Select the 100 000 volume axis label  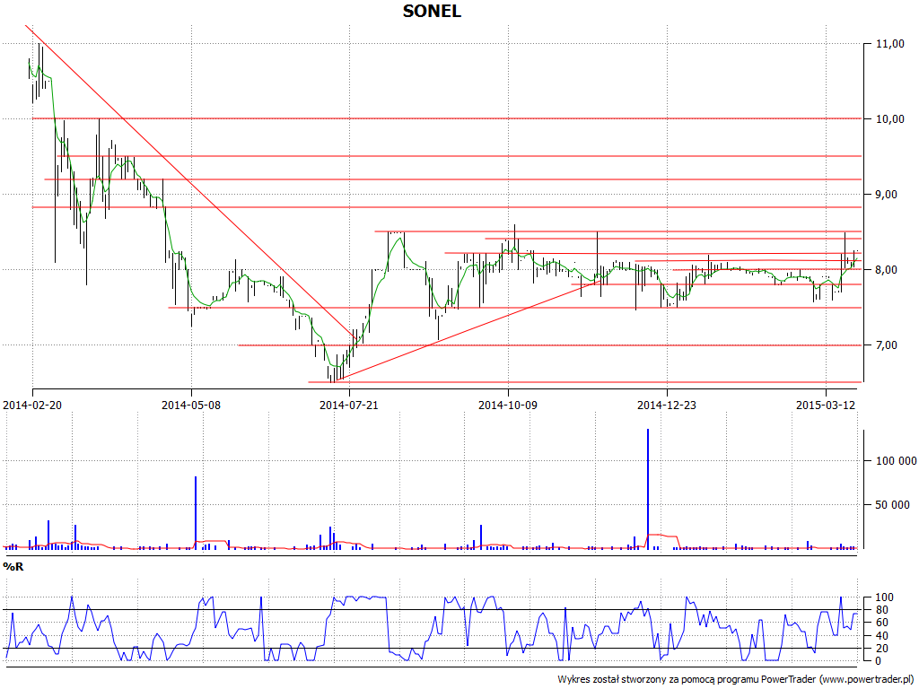[897, 461]
